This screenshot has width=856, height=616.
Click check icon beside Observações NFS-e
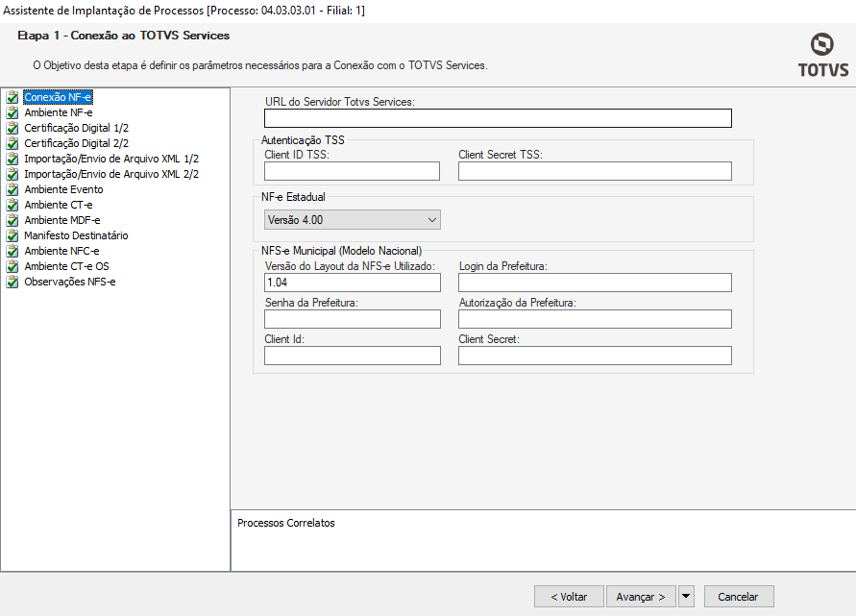(x=12, y=282)
